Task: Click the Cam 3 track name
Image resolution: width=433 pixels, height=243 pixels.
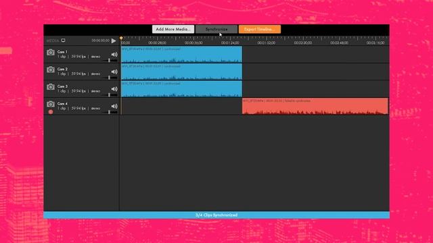Action: click(62, 86)
